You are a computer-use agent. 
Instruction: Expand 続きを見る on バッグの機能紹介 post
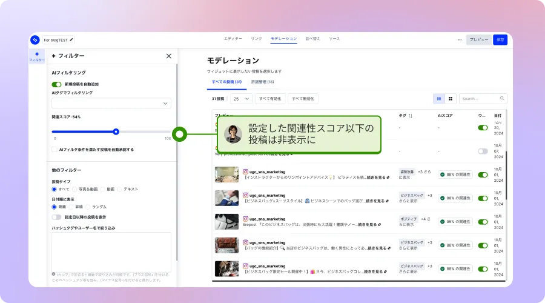click(379, 248)
